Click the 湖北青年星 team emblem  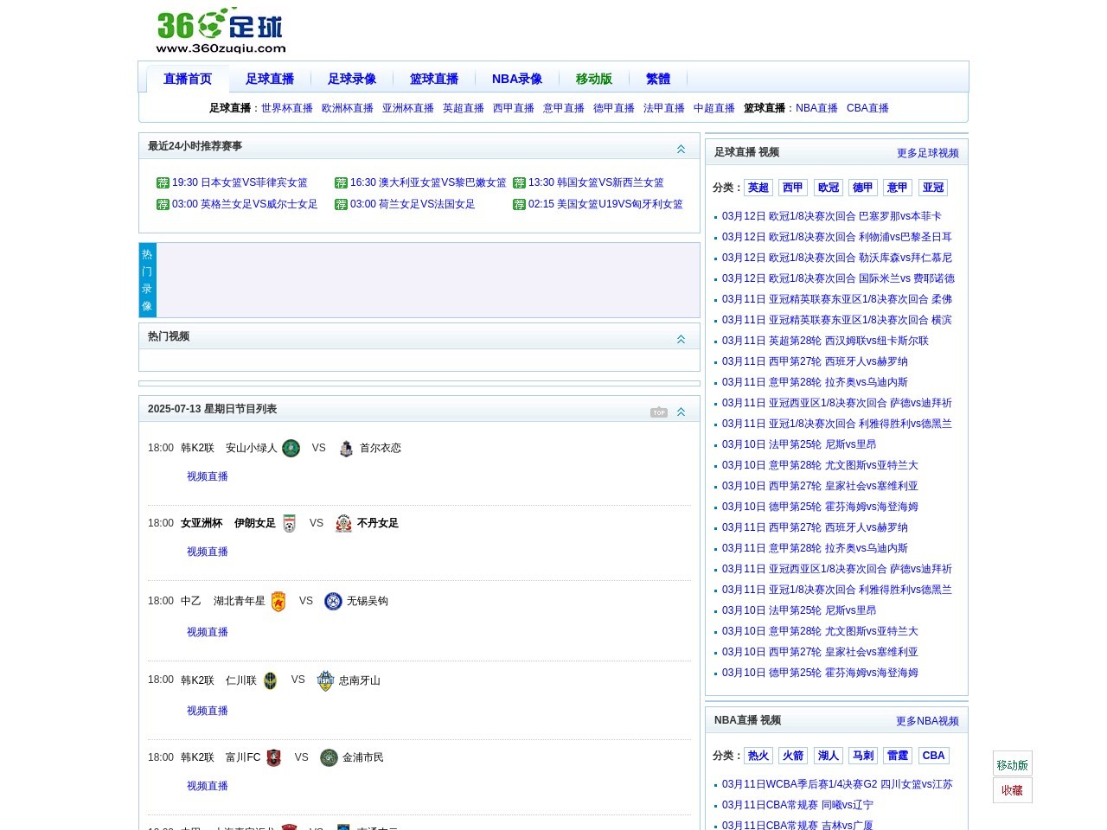tap(278, 601)
